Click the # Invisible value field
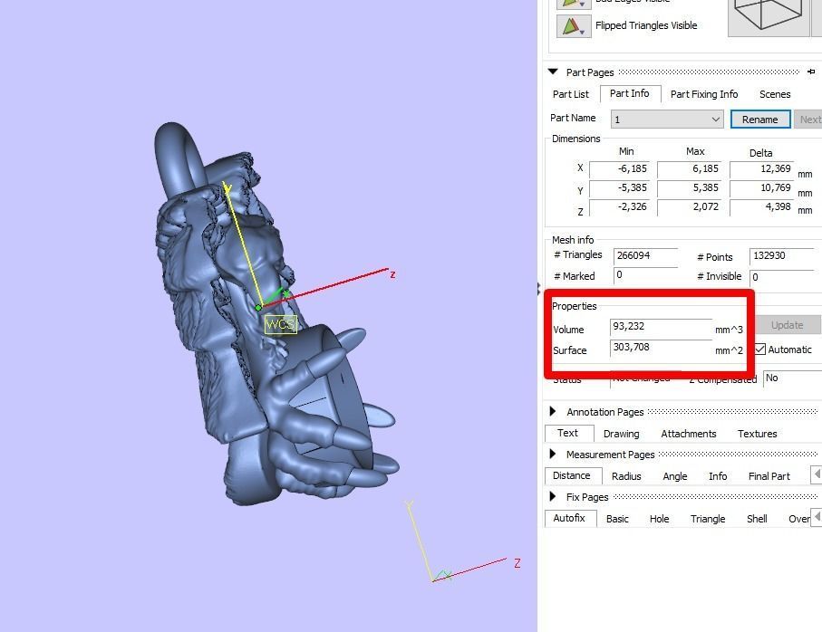The height and width of the screenshot is (632, 822). coord(783,276)
